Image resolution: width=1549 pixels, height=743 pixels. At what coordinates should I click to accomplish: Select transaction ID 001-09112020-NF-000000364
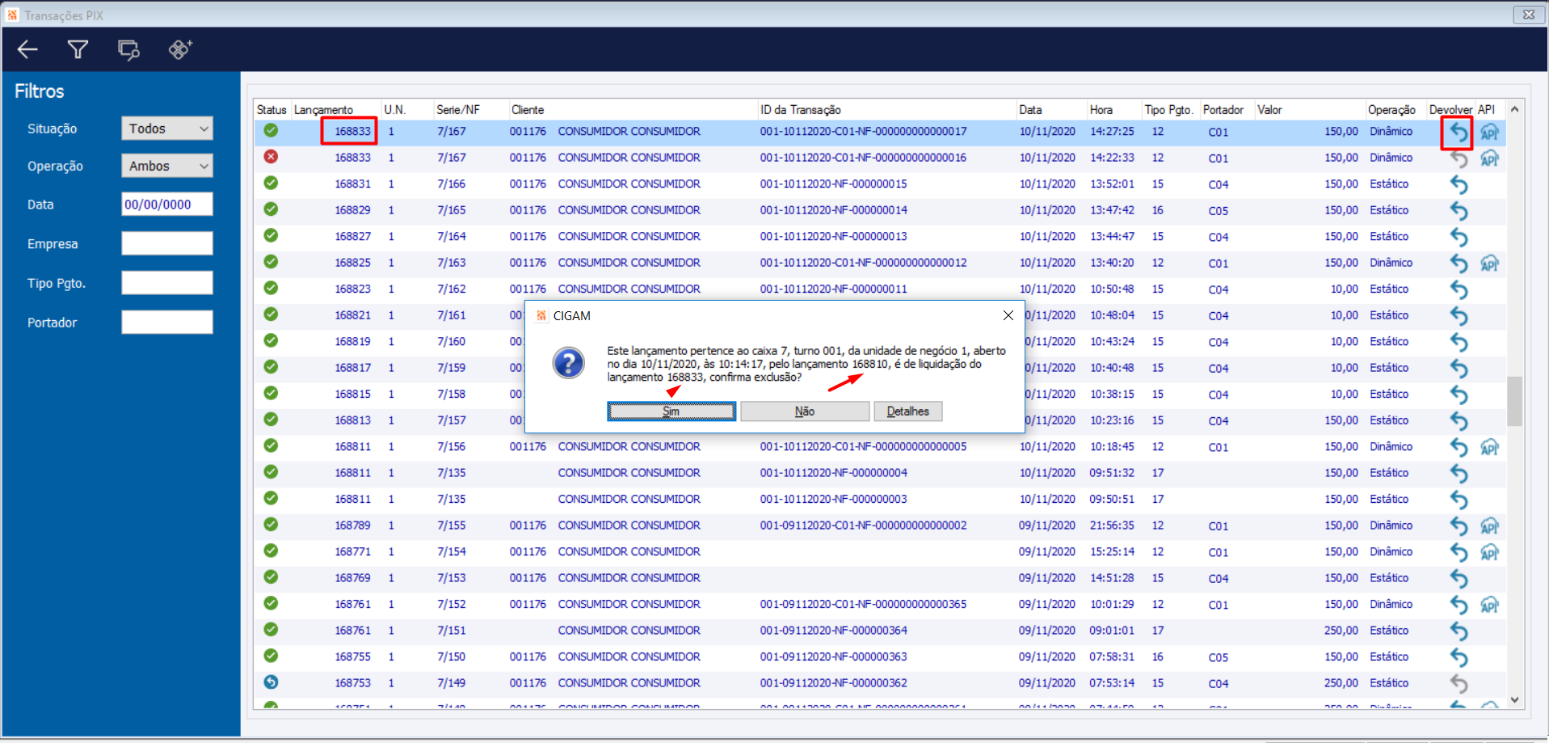[833, 631]
